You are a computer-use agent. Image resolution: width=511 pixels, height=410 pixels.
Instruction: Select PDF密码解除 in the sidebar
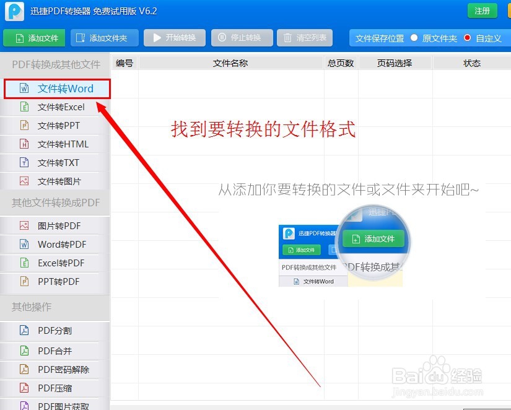click(x=55, y=370)
